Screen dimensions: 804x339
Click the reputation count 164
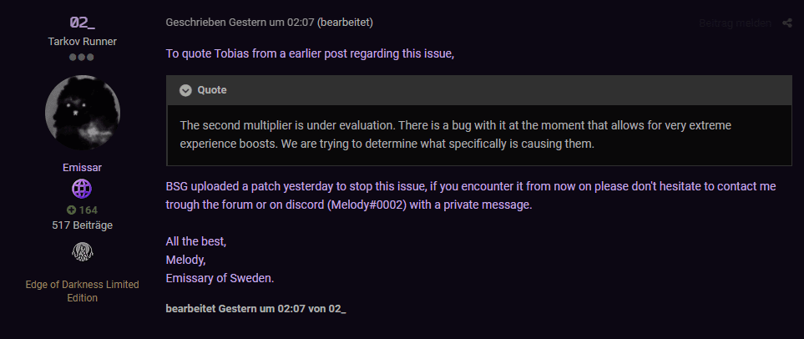pyautogui.click(x=88, y=210)
